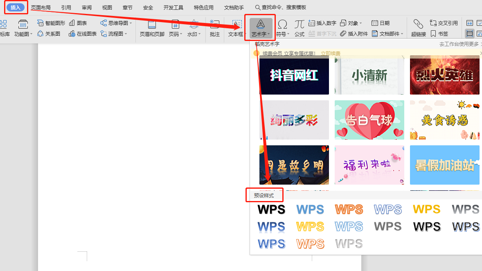This screenshot has width=482, height=271.
Task: Click the 艺术字 WordArt button
Action: tap(261, 28)
